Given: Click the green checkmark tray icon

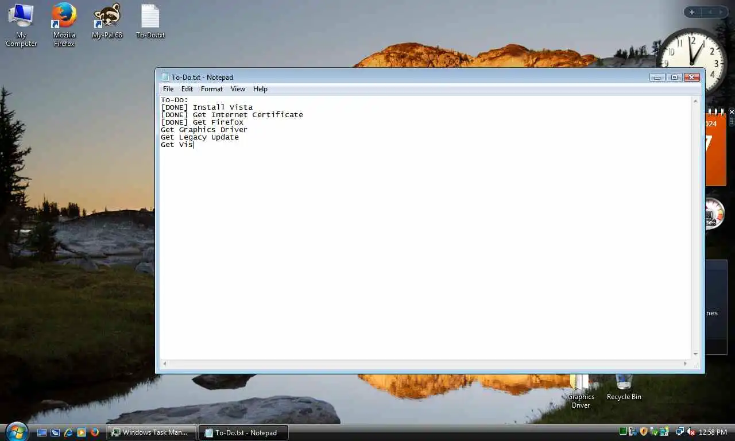Looking at the screenshot, I should point(654,432).
